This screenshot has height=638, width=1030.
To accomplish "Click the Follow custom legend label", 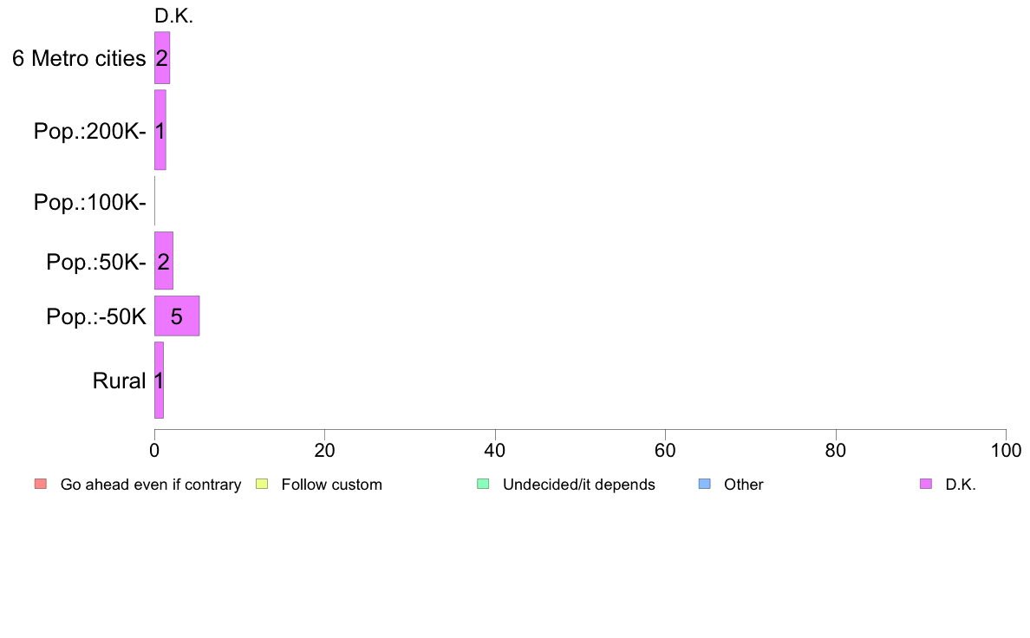I will click(332, 485).
